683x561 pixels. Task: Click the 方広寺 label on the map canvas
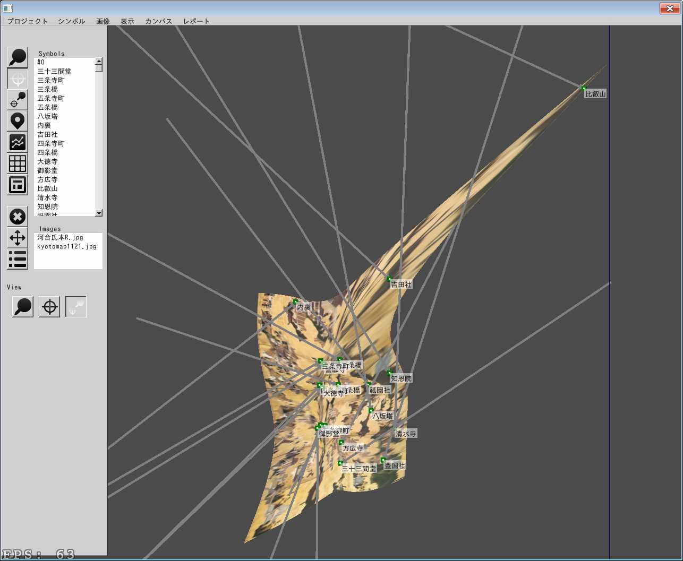click(353, 448)
